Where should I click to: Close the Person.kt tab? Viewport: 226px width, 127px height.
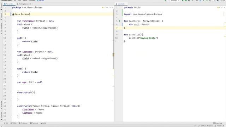click(14, 4)
